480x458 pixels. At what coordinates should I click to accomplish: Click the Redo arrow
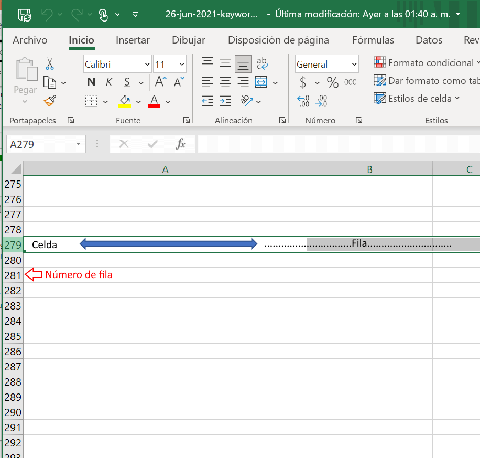77,14
